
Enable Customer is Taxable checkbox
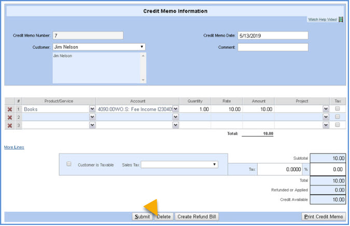pyautogui.click(x=69, y=164)
